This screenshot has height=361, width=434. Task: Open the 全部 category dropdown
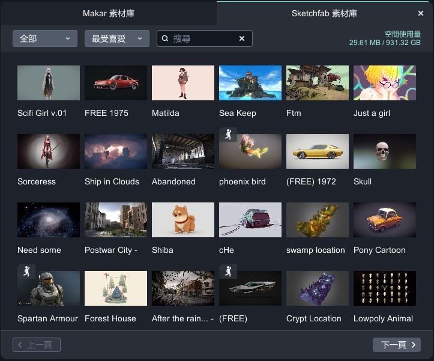[x=45, y=38]
